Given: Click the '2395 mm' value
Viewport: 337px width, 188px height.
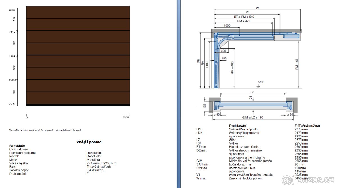Looking at the screenshot, I should tap(301, 157).
